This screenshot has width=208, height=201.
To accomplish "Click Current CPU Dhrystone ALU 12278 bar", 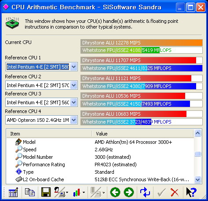I will tap(142, 43).
